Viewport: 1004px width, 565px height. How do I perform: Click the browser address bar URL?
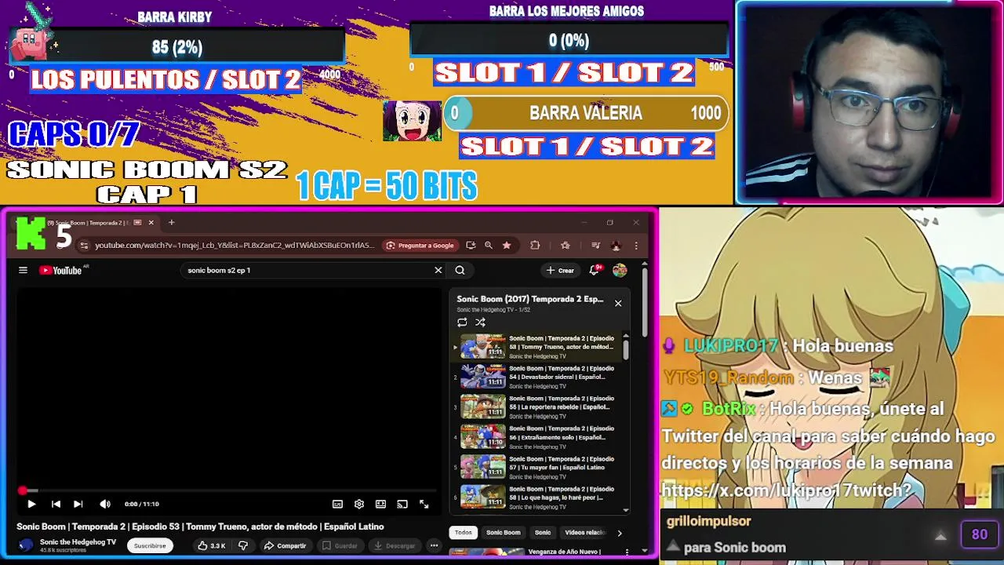[235, 245]
